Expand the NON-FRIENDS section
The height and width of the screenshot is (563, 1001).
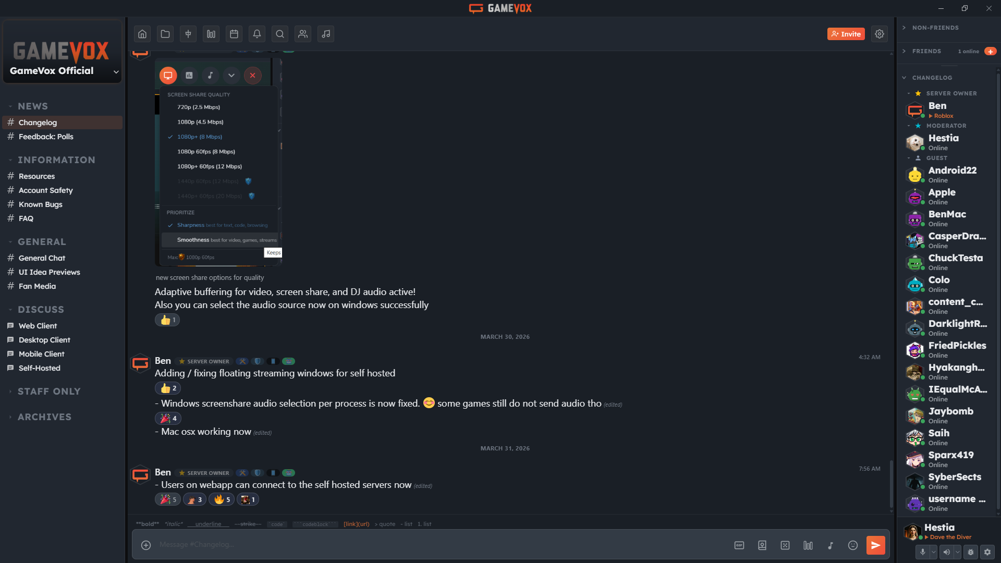(x=935, y=28)
